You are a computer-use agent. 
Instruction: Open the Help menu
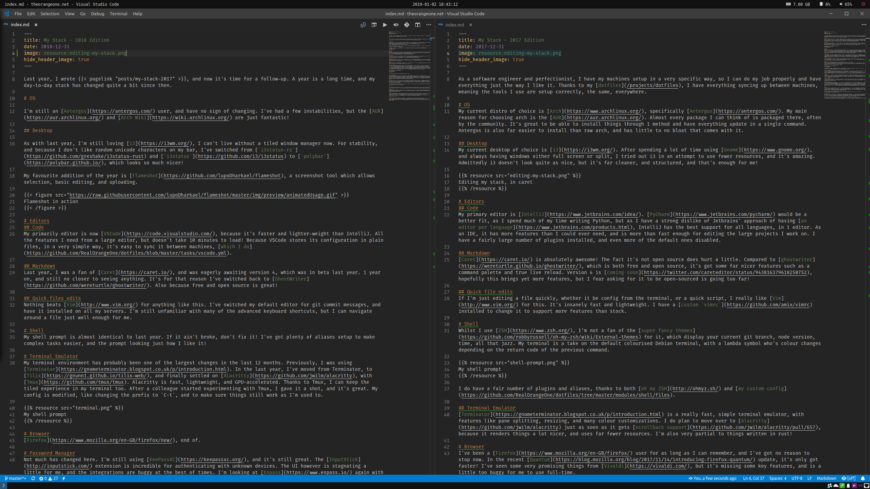[x=137, y=14]
